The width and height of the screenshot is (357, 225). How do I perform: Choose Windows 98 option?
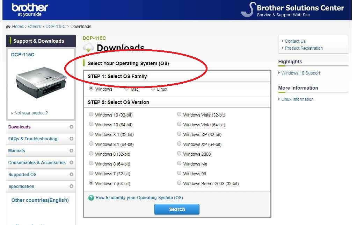(x=179, y=173)
